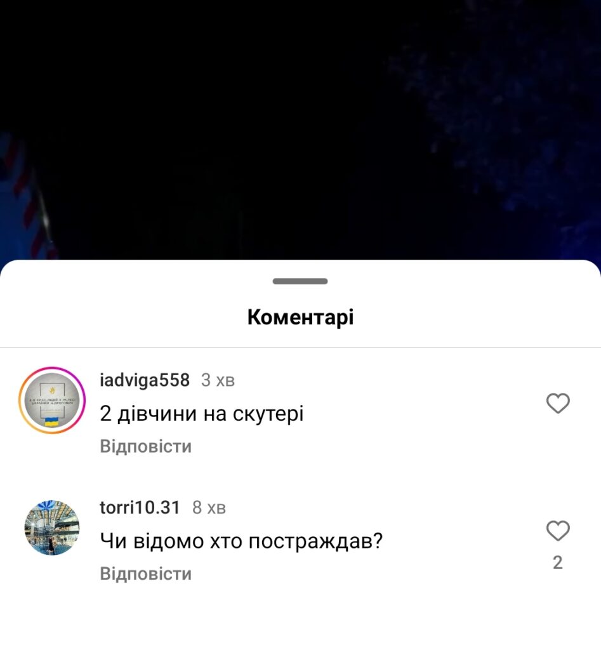Tap the Ukrainian flag in iadviga558's avatar
The height and width of the screenshot is (650, 601).
(51, 422)
